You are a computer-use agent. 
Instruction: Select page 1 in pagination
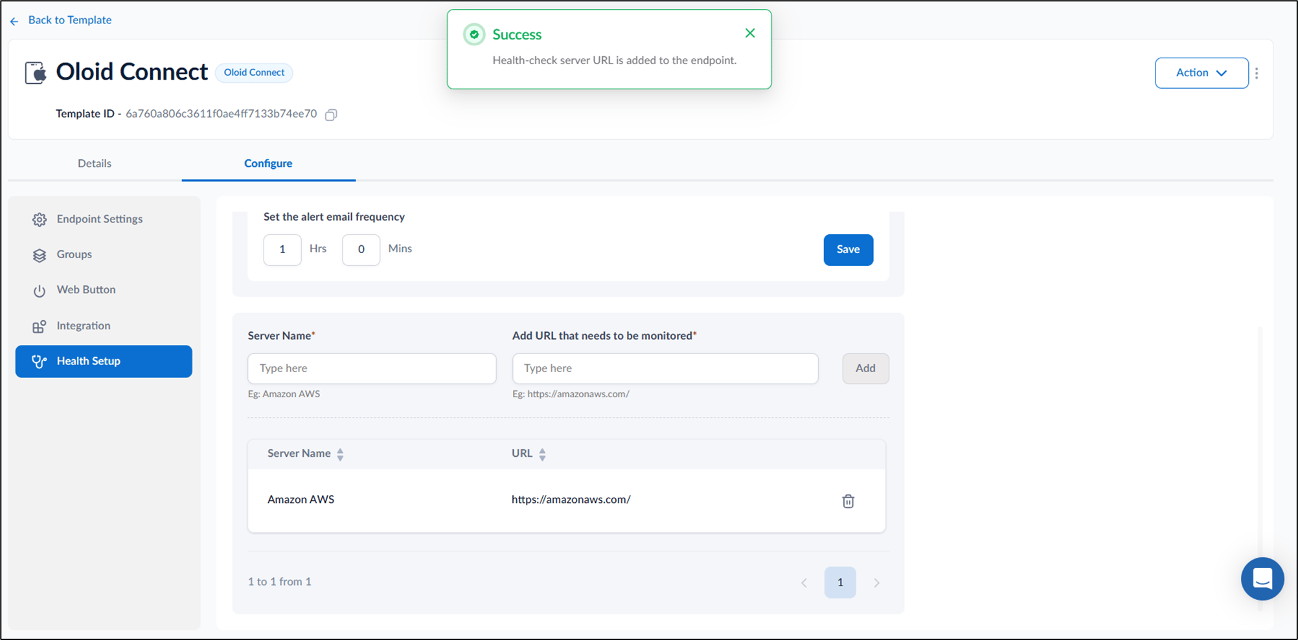[840, 582]
